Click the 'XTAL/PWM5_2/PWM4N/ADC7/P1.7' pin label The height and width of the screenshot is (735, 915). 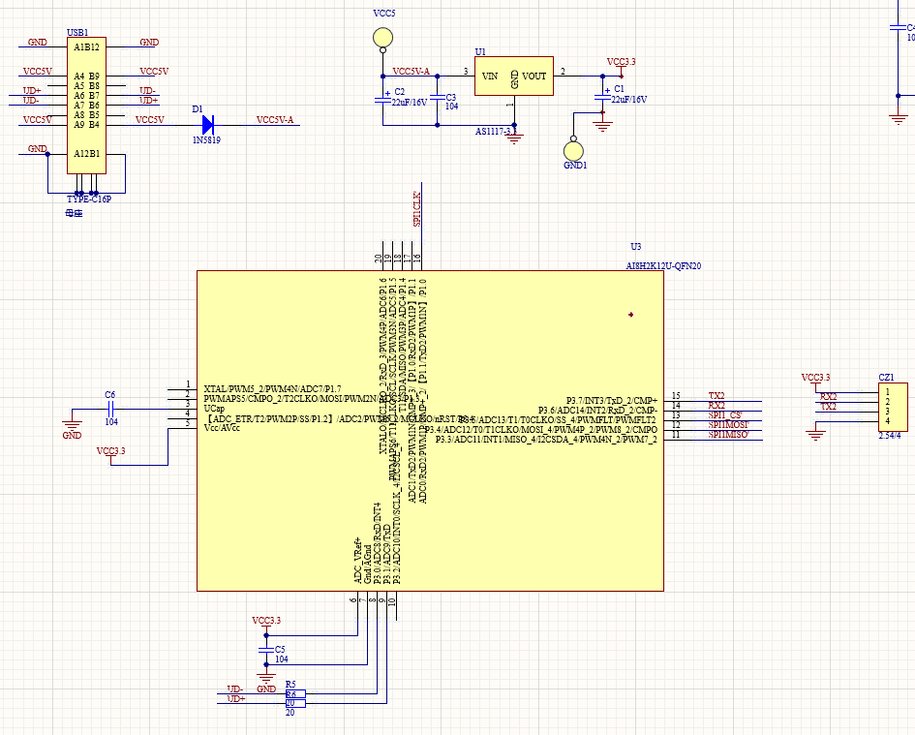(272, 389)
